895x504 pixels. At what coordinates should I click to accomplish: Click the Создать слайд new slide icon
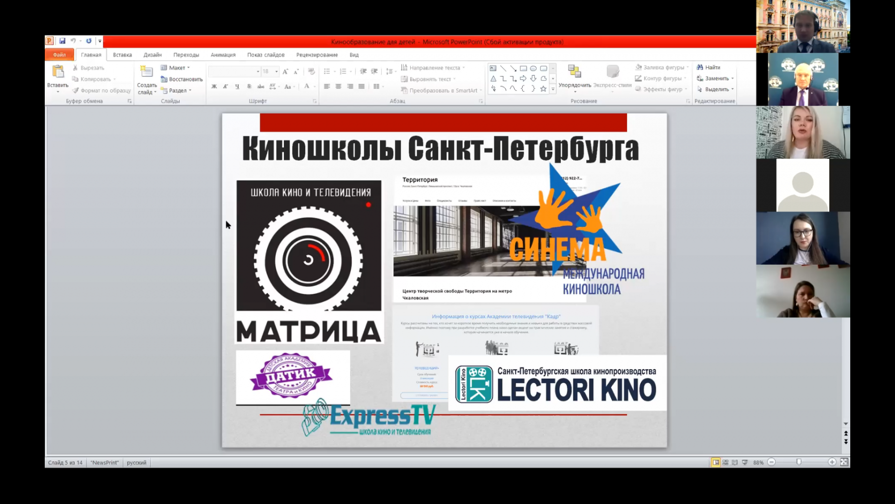pos(146,72)
